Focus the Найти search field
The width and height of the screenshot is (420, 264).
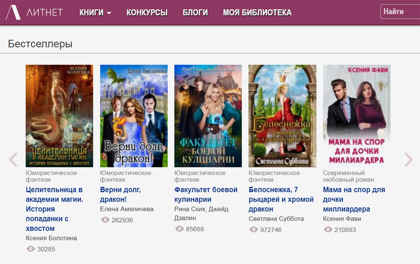coord(400,12)
